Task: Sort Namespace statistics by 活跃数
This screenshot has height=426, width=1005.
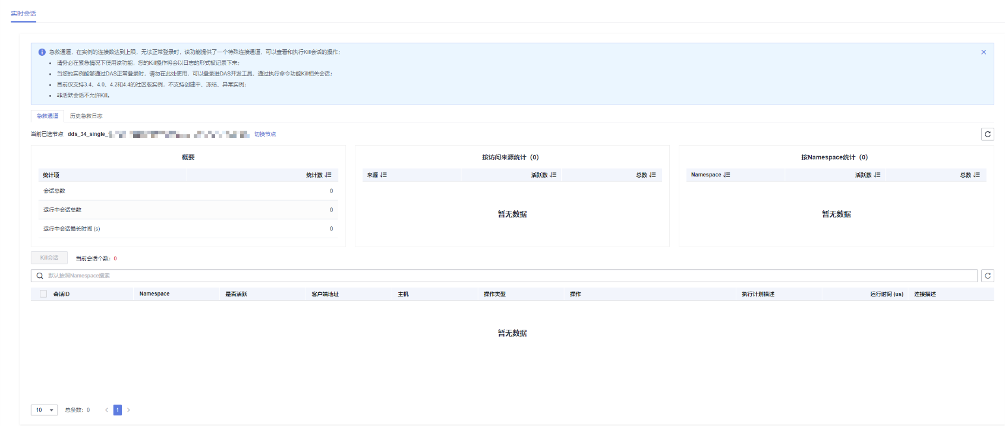Action: pos(877,175)
